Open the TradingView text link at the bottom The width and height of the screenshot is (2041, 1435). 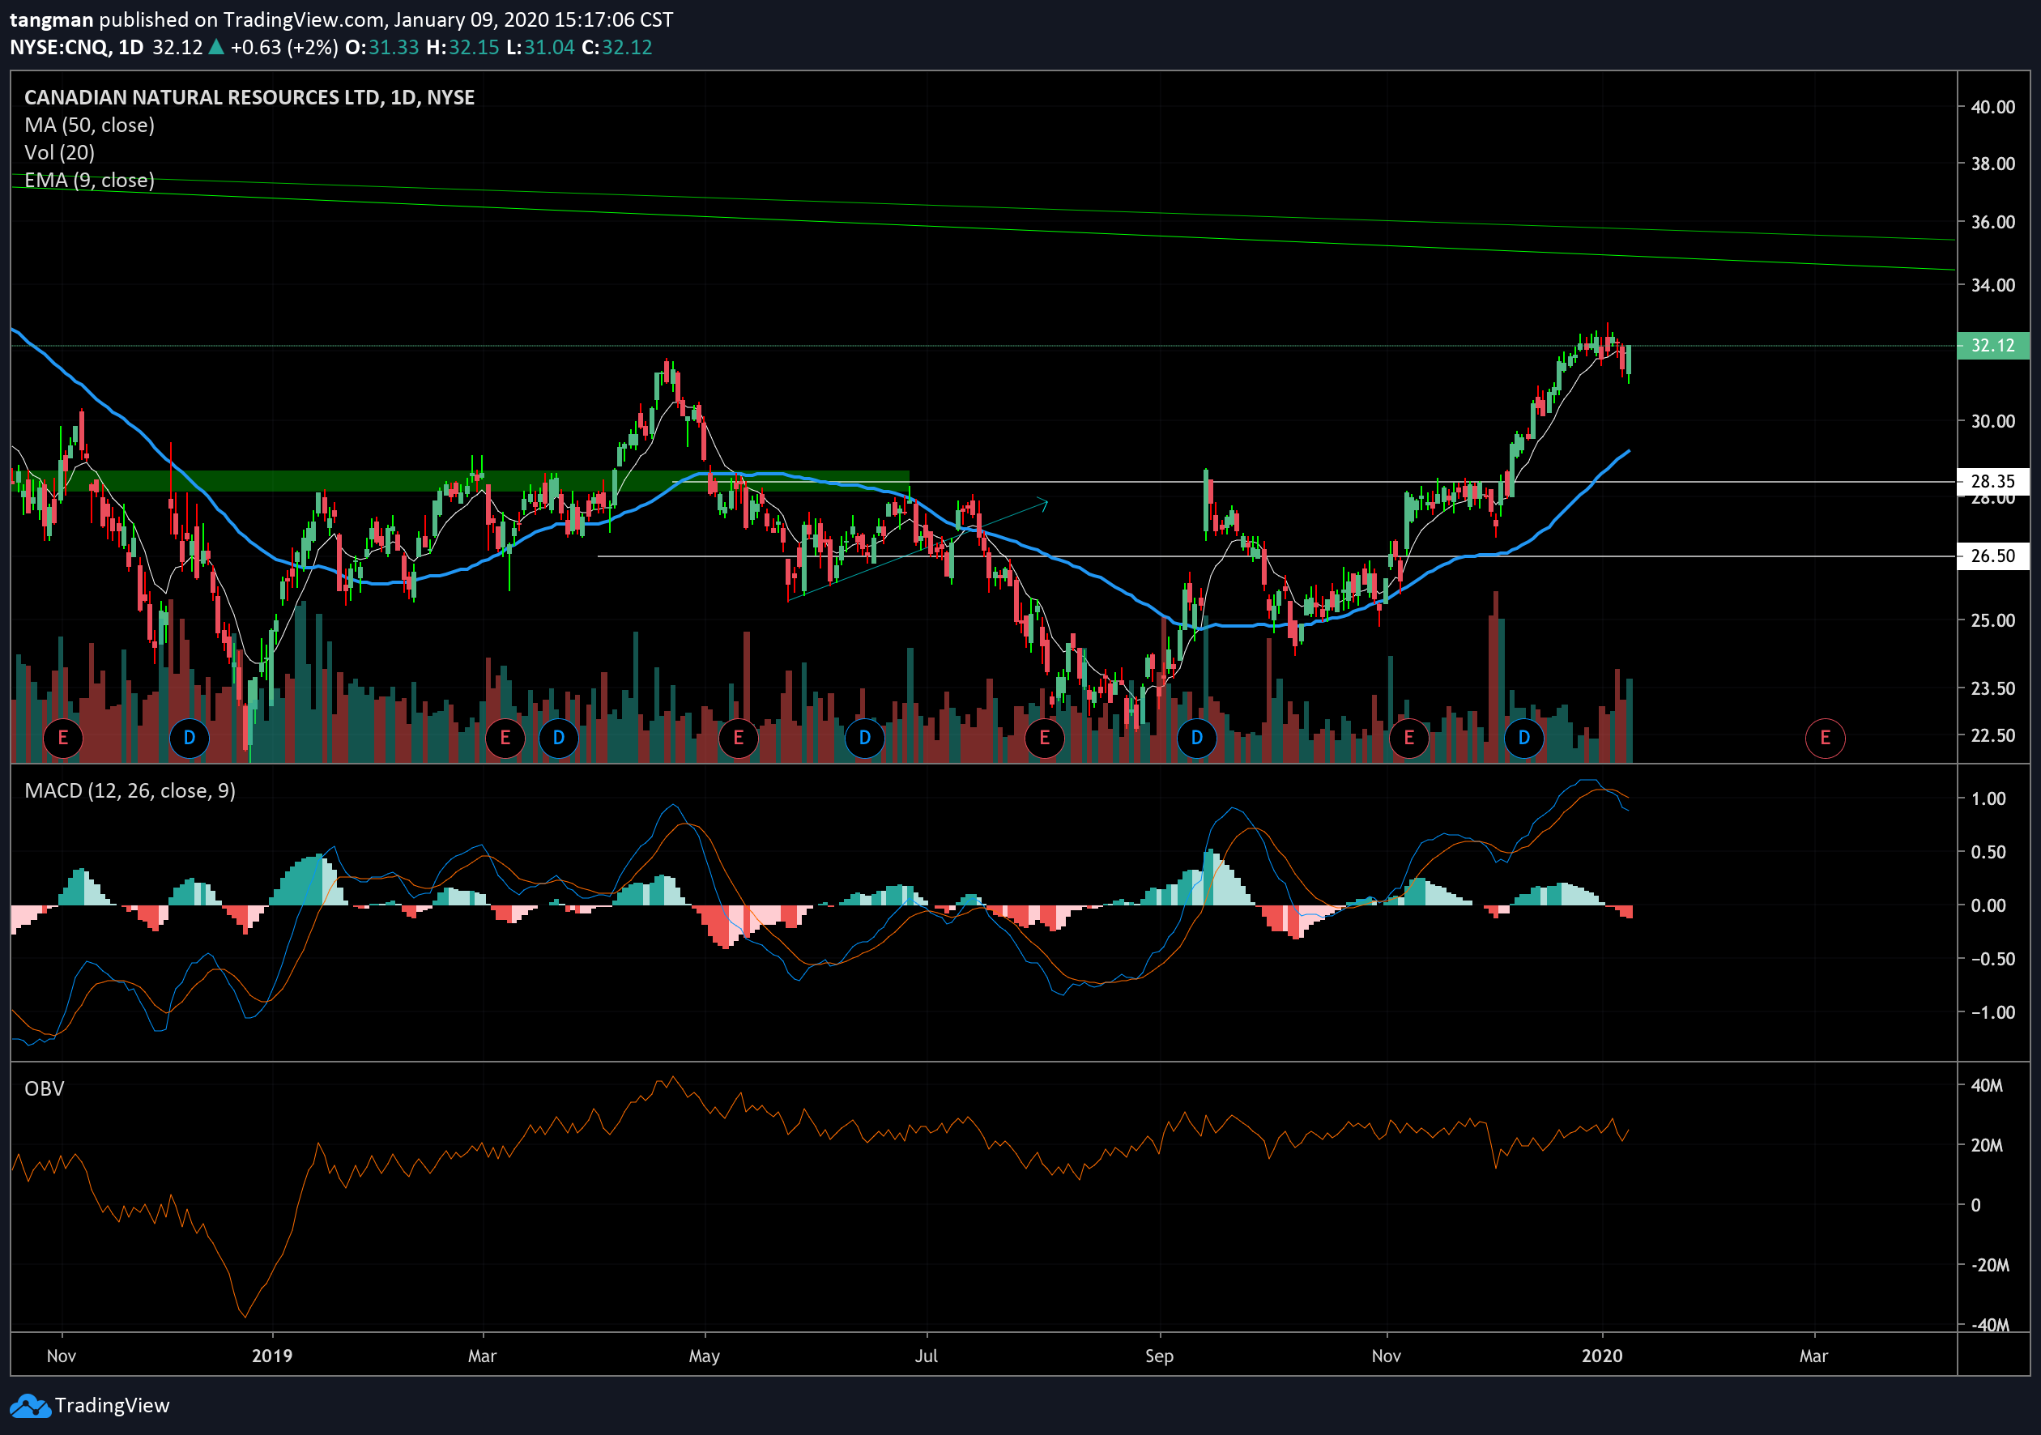pos(112,1406)
